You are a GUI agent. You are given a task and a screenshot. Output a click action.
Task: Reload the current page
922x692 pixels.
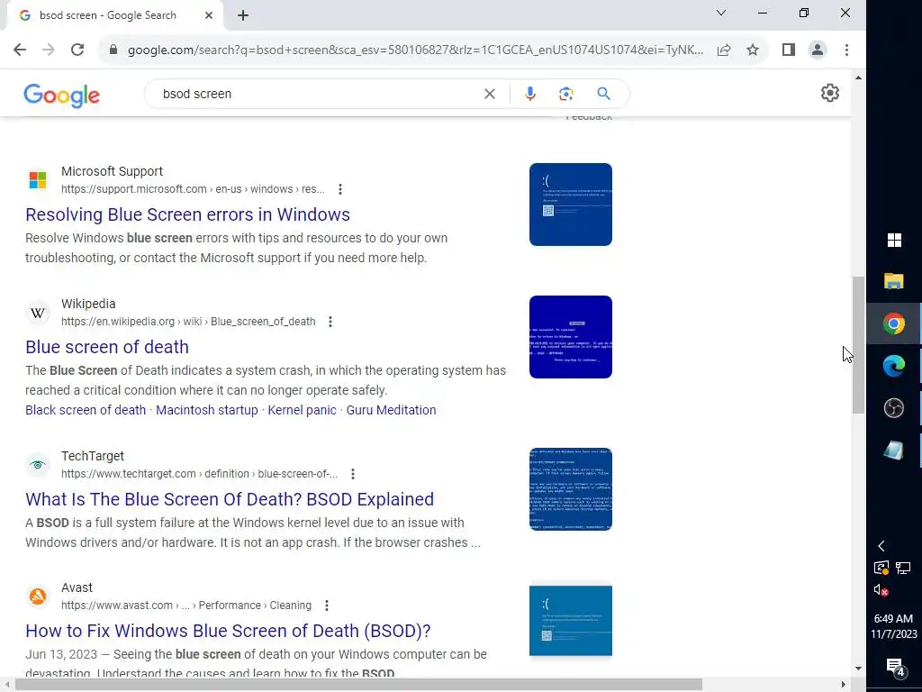(77, 50)
